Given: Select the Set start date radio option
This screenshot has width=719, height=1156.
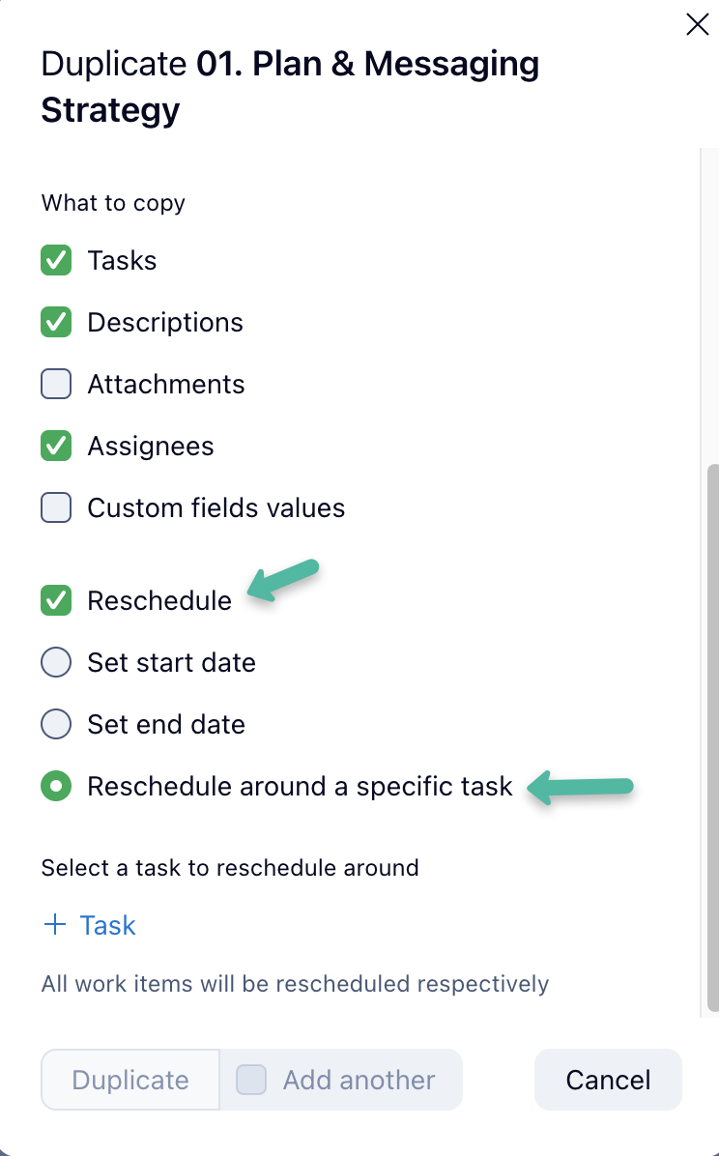Looking at the screenshot, I should pos(56,662).
